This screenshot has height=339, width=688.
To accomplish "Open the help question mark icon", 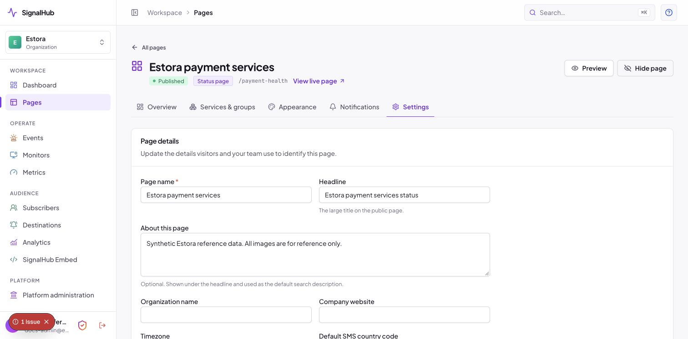I will pyautogui.click(x=669, y=13).
